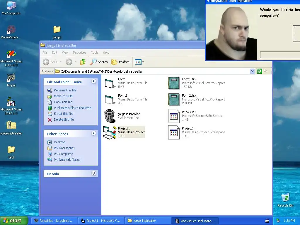Click the progress bar in Joel Installer
The width and height of the screenshot is (300, 225).
tap(280, 55)
